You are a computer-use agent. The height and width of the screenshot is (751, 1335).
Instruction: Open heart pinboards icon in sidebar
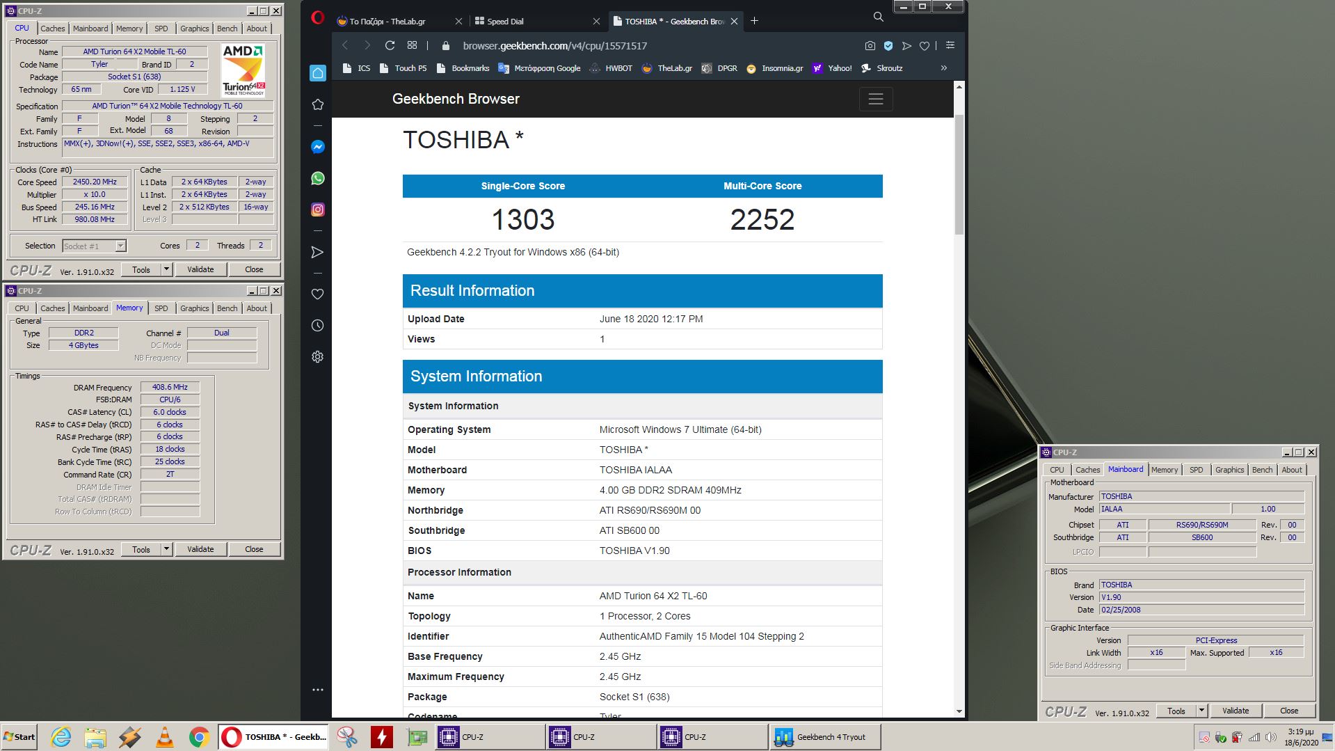[x=317, y=294]
